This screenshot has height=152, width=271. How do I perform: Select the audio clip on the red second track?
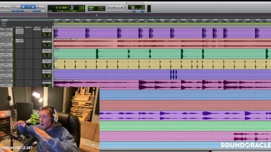(x=163, y=43)
